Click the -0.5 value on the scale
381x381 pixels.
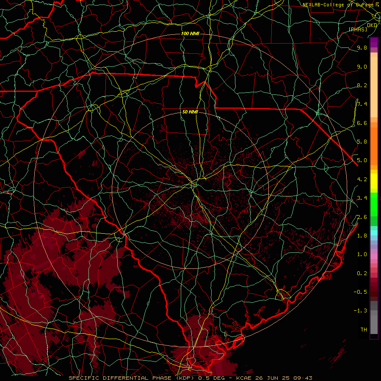click(x=361, y=292)
